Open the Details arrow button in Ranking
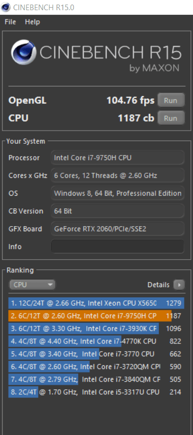 tap(179, 285)
